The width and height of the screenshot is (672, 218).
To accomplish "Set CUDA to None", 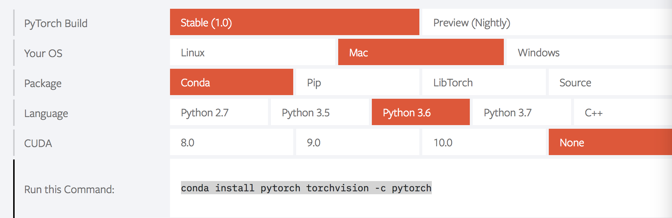I will [610, 142].
